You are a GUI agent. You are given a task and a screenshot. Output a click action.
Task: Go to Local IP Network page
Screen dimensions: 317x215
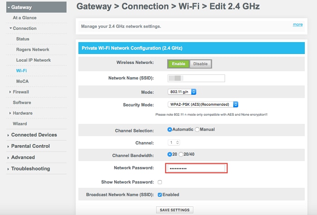(x=33, y=60)
